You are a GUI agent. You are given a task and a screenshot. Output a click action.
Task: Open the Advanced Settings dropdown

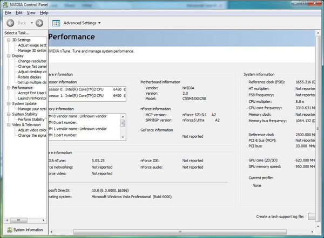pos(99,23)
